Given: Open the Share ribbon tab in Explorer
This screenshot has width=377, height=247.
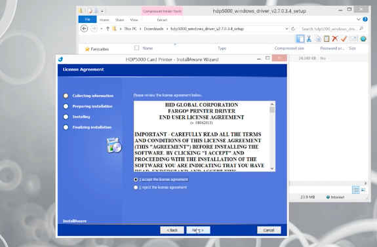Looking at the screenshot, I should [x=119, y=20].
